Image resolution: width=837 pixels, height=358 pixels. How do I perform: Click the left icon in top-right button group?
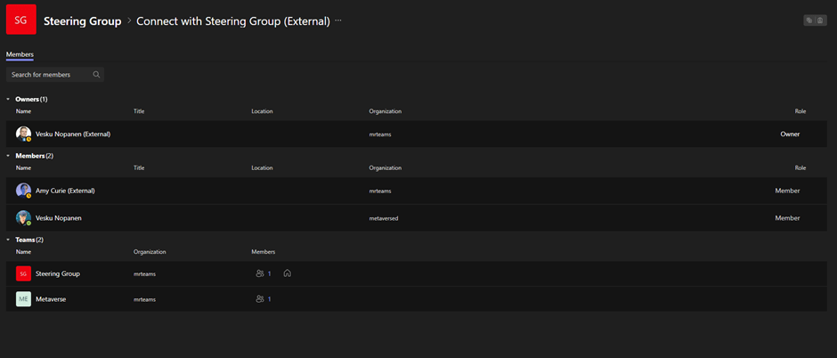point(809,20)
